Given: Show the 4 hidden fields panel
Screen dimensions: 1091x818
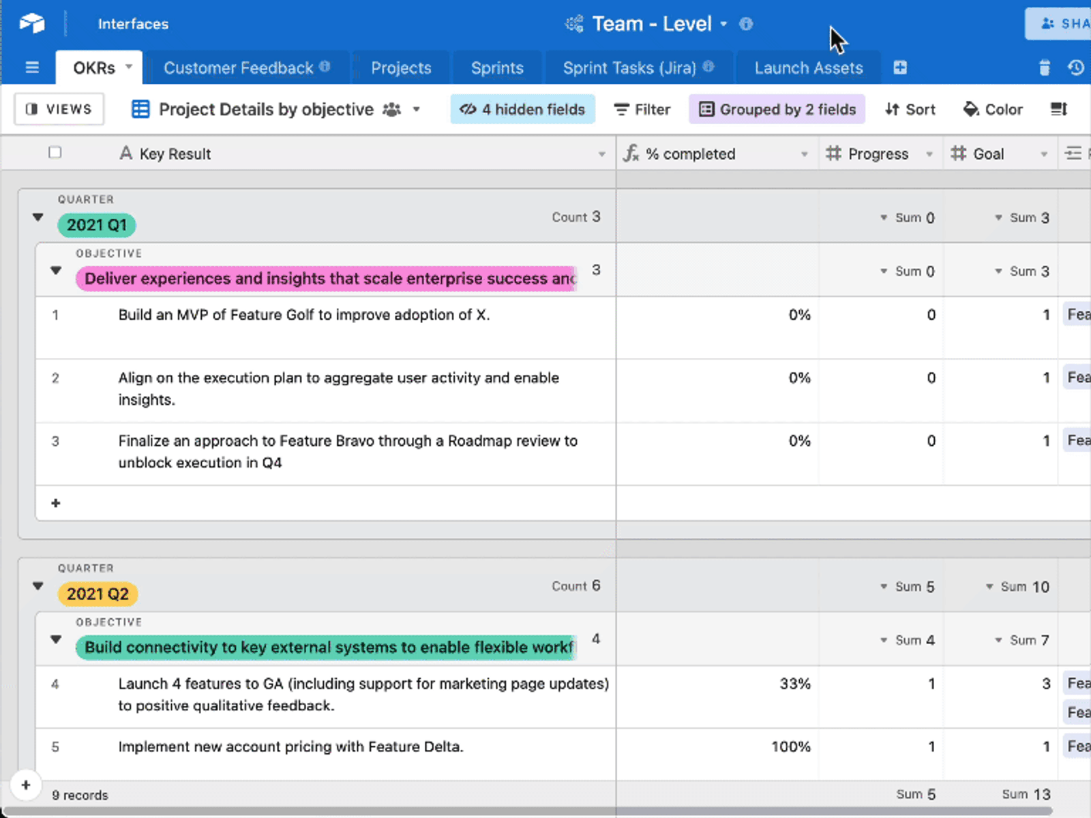Looking at the screenshot, I should click(522, 109).
